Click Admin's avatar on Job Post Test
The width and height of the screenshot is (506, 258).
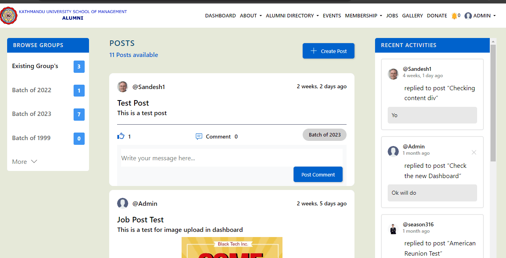tap(123, 203)
